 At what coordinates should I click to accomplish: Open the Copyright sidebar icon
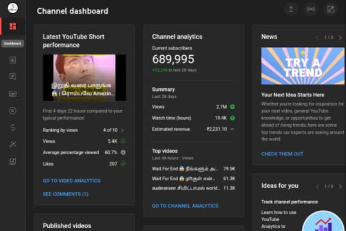13,111
